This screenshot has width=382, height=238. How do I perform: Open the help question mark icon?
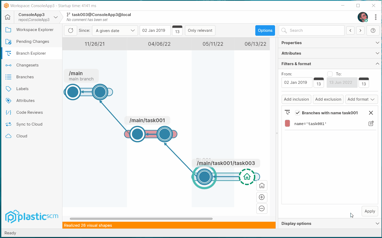tap(373, 30)
